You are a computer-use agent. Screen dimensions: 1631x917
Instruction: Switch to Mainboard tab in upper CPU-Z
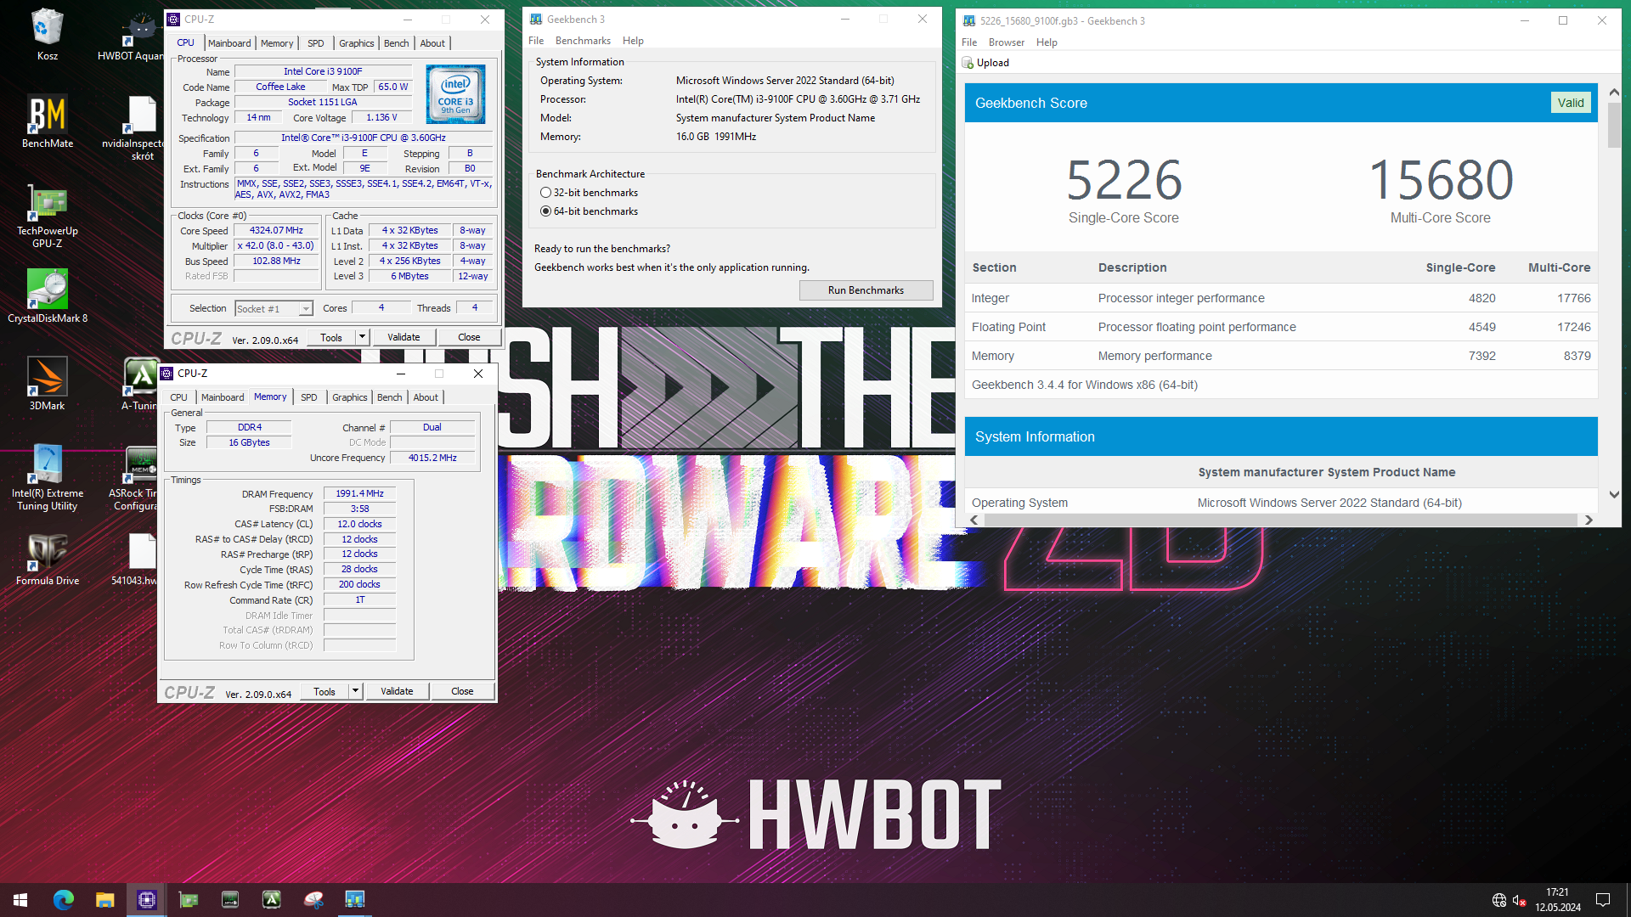pos(229,43)
